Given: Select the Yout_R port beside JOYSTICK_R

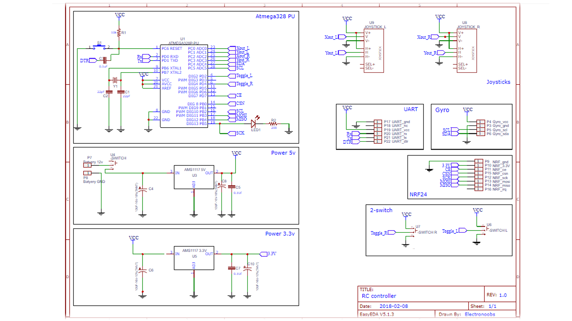Looking at the screenshot, I should click(434, 53).
